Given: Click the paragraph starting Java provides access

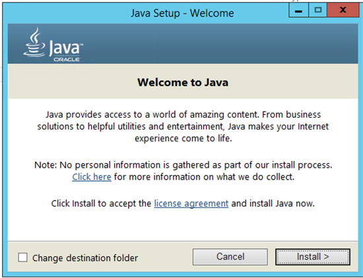Looking at the screenshot, I should click(183, 127).
